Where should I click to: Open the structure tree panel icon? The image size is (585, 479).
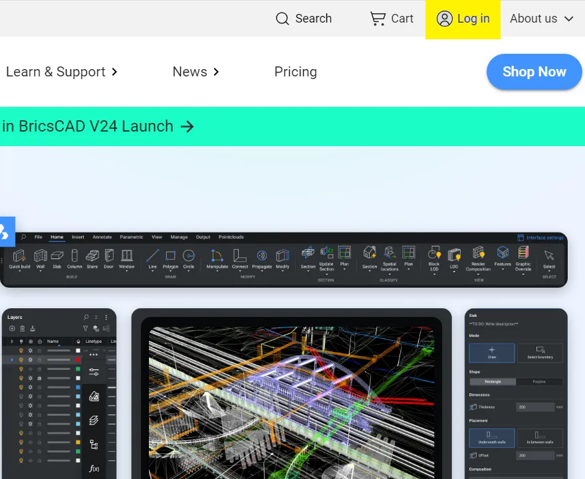94,444
